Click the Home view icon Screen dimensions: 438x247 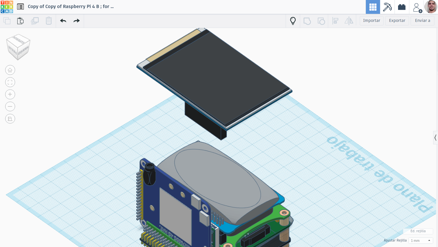click(10, 70)
